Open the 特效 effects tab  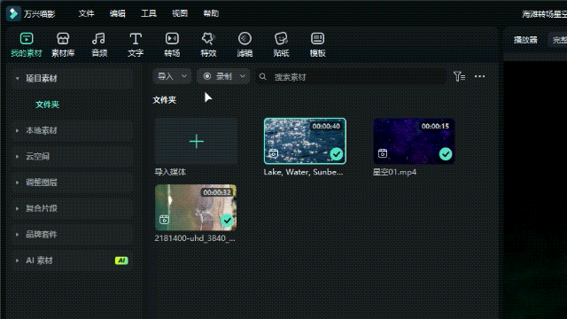[x=208, y=44]
